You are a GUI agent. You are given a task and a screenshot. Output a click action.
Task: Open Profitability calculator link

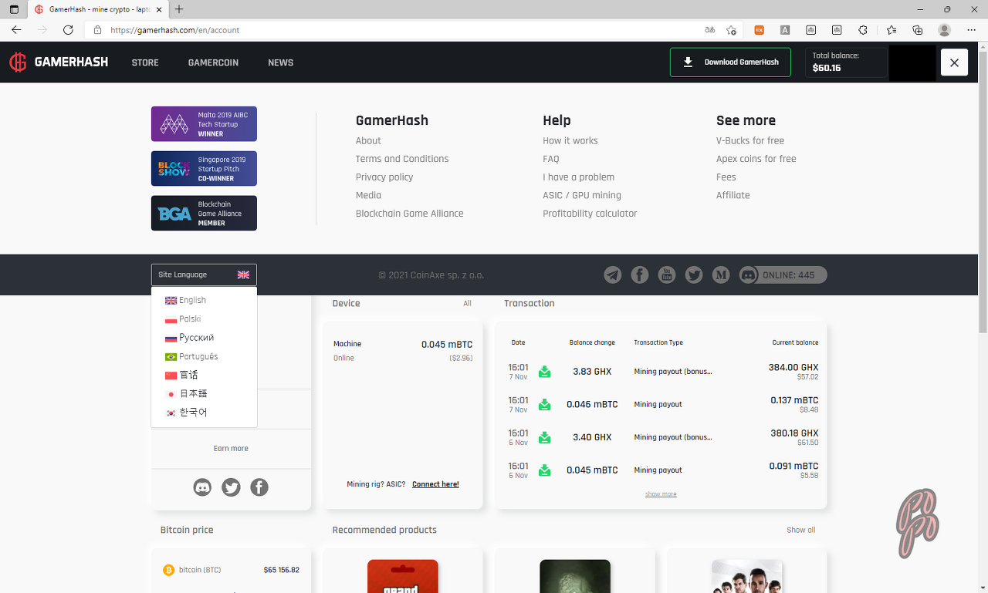590,214
